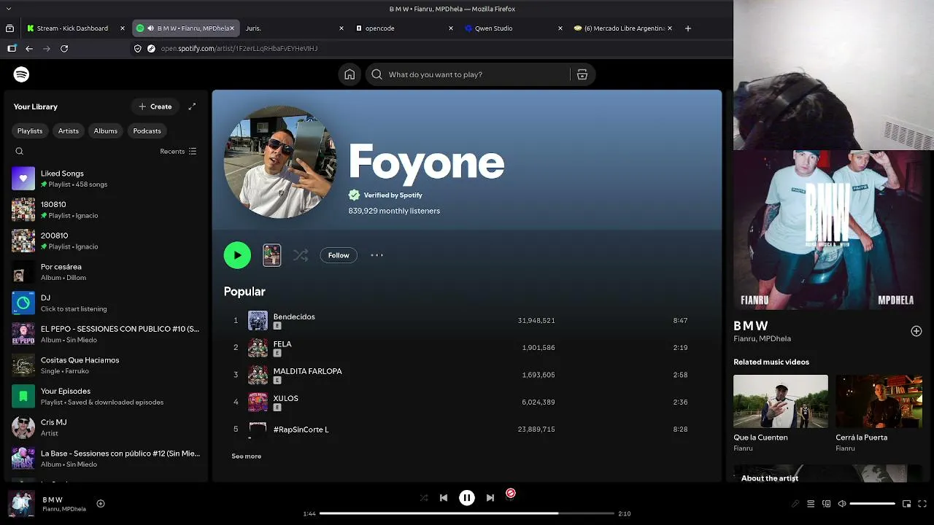Screen dimensions: 934x525
Task: Open the DJ item in library
Action: (x=106, y=303)
